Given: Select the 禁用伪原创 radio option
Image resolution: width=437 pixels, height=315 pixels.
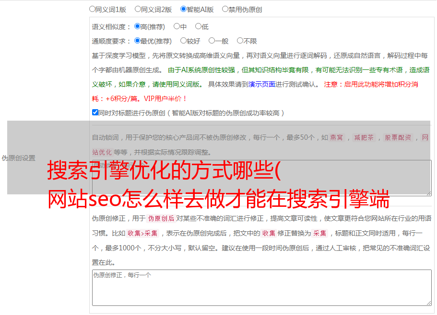Looking at the screenshot, I should tap(225, 9).
